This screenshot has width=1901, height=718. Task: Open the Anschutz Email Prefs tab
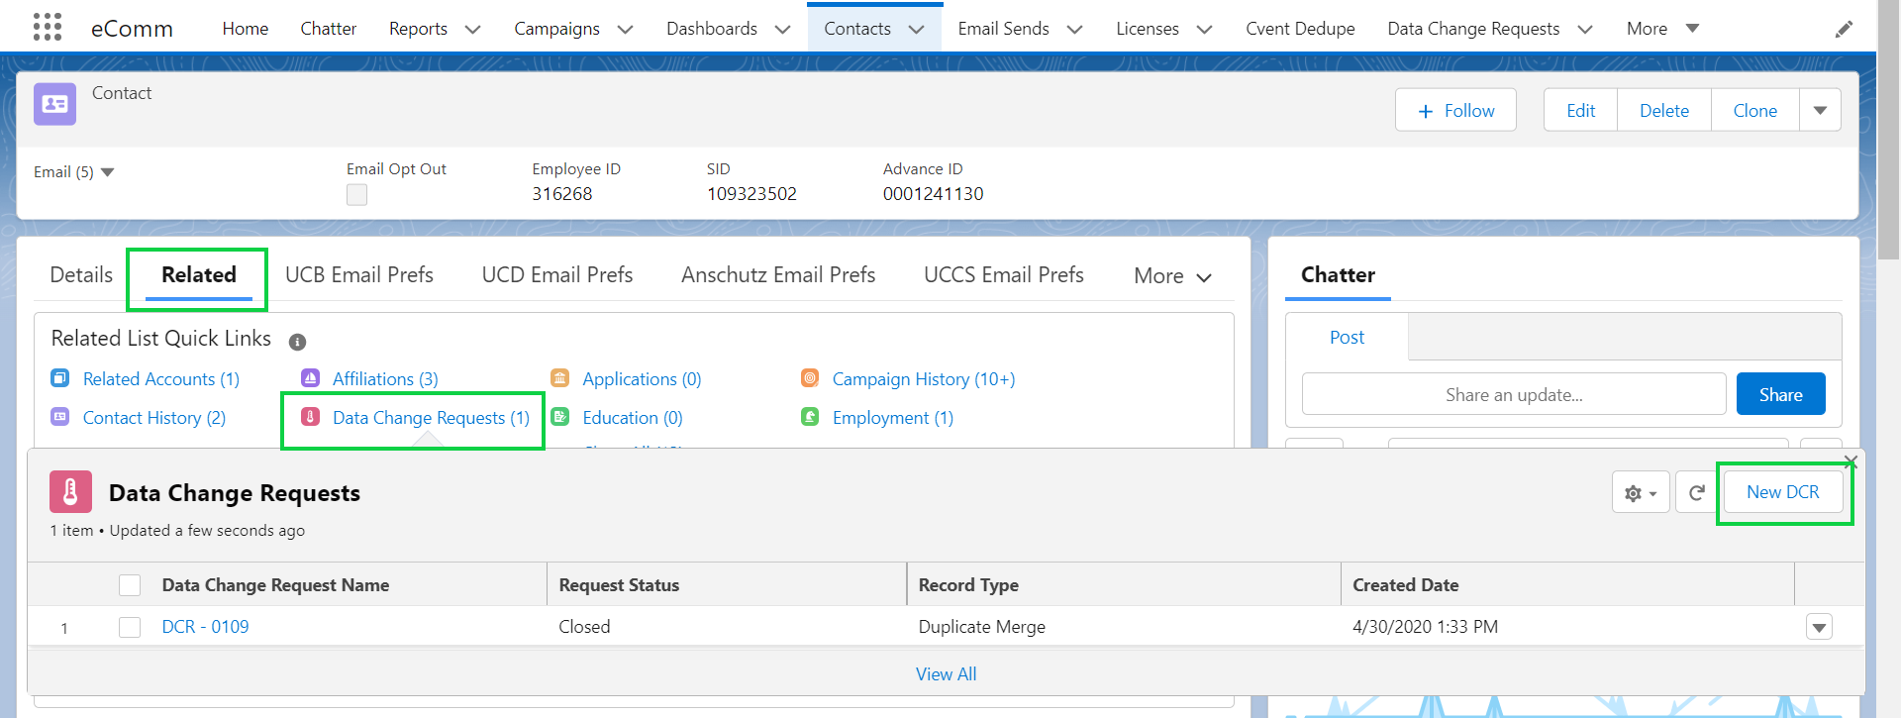tap(778, 274)
